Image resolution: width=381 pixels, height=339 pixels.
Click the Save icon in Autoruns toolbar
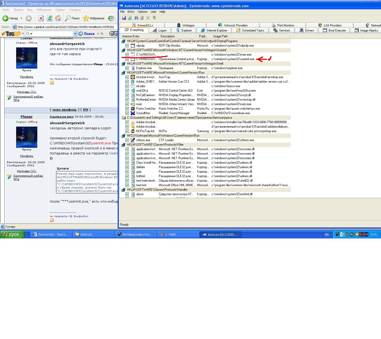click(124, 18)
